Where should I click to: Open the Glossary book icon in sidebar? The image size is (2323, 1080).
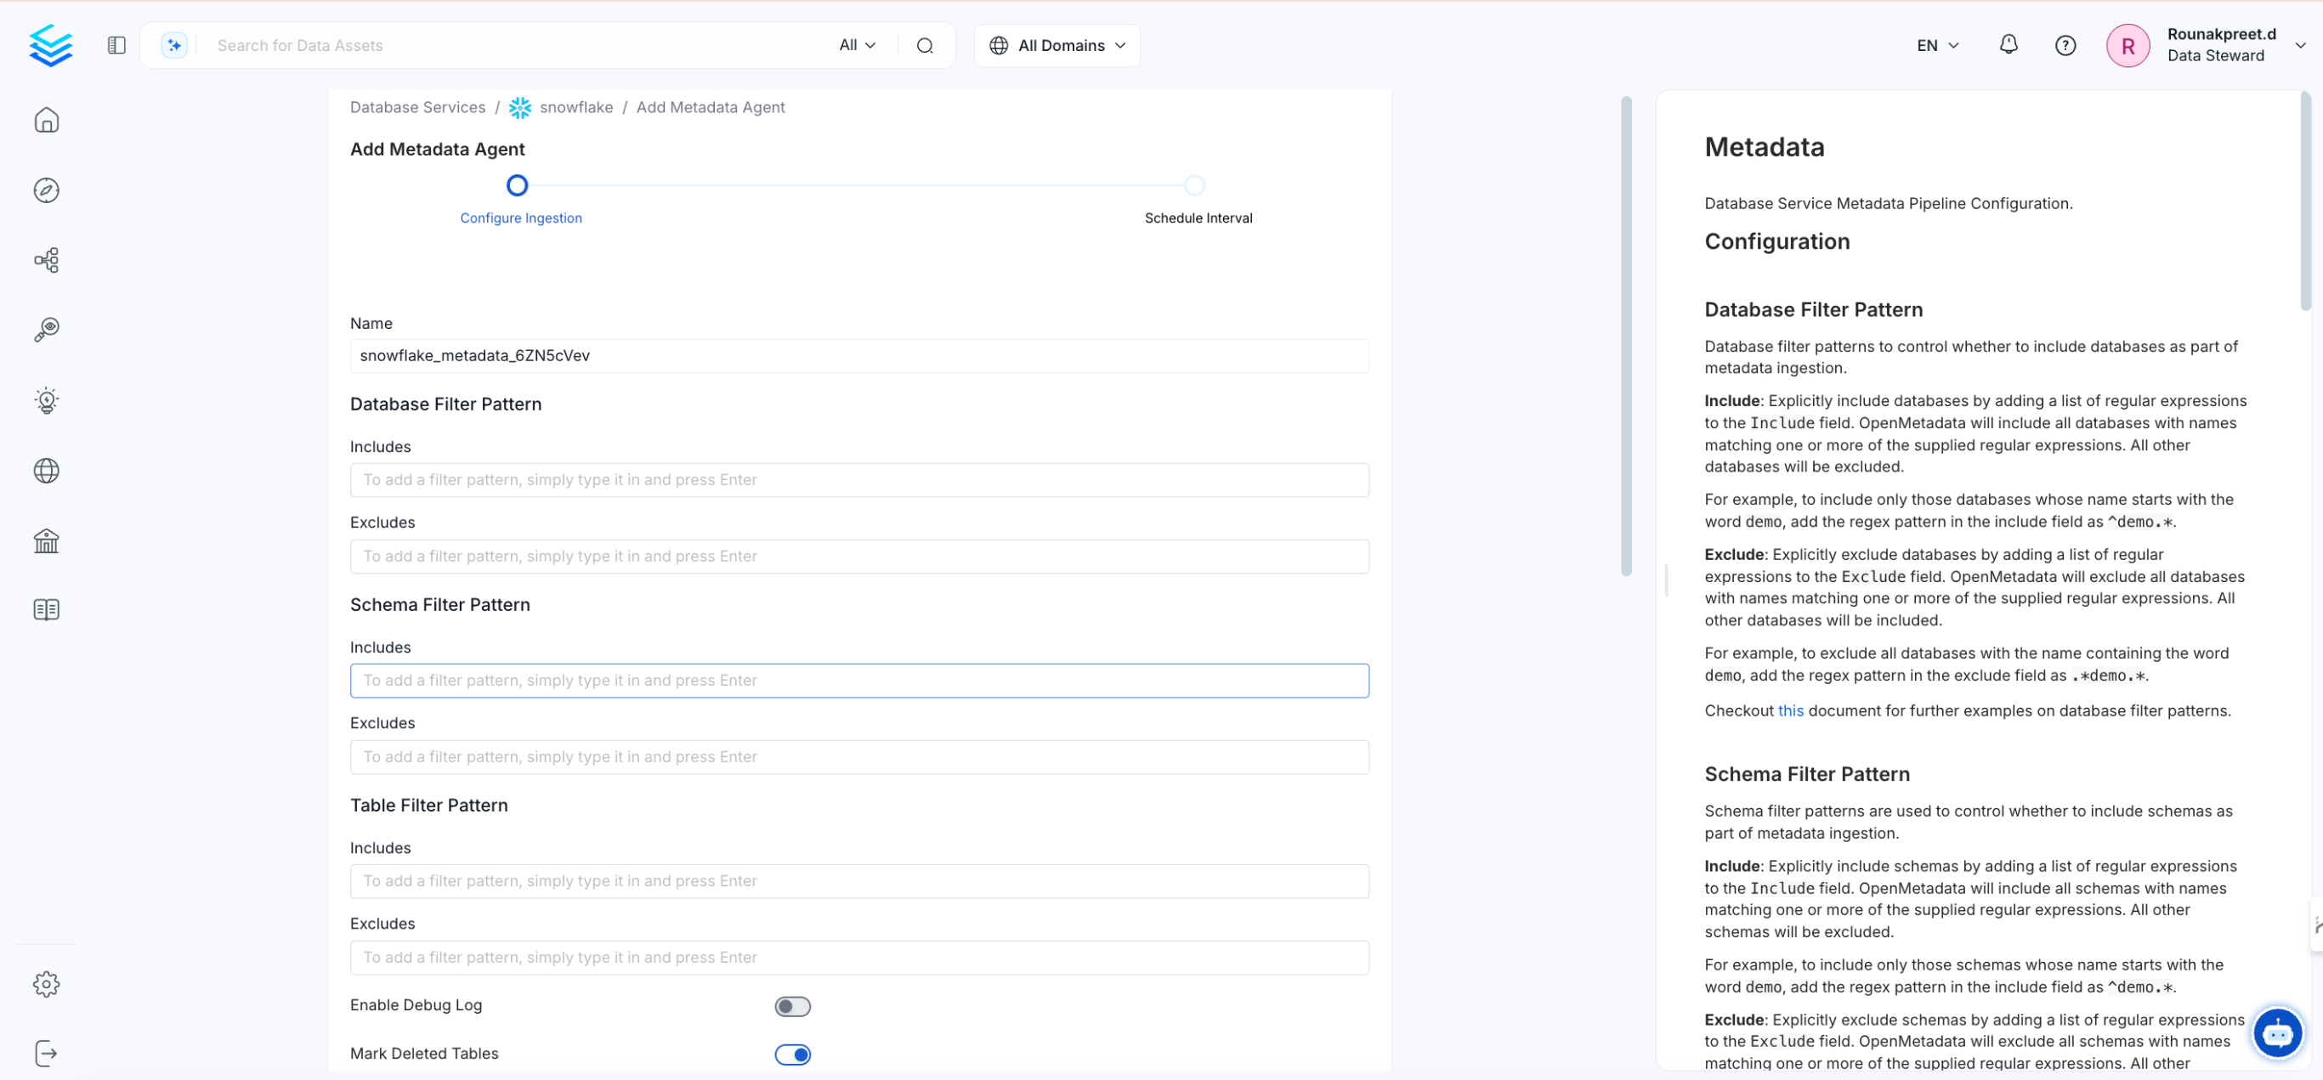tap(46, 608)
